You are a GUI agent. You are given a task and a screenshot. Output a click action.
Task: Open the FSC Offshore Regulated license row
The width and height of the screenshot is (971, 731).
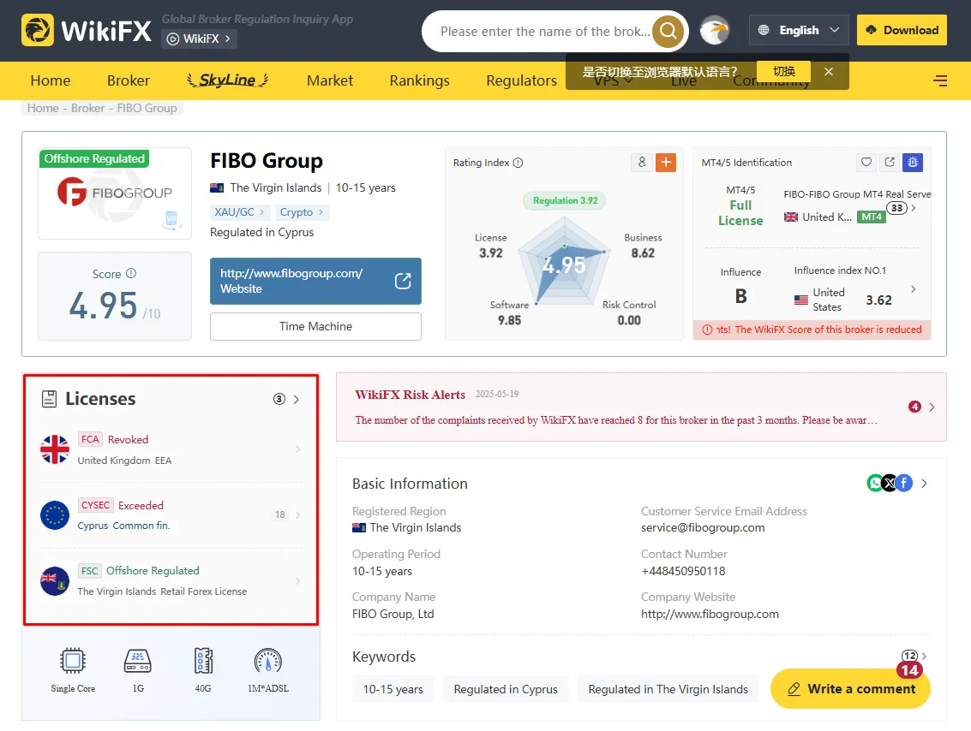171,580
